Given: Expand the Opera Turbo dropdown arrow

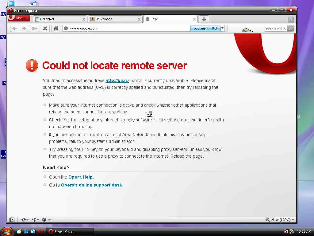Looking at the screenshot, I should [x=49, y=220].
